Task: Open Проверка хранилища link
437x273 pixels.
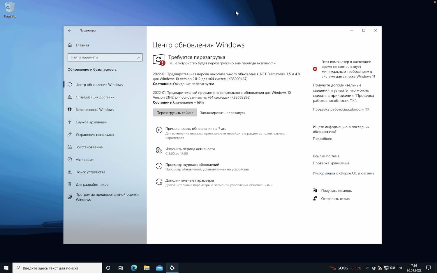Action: tap(331, 163)
